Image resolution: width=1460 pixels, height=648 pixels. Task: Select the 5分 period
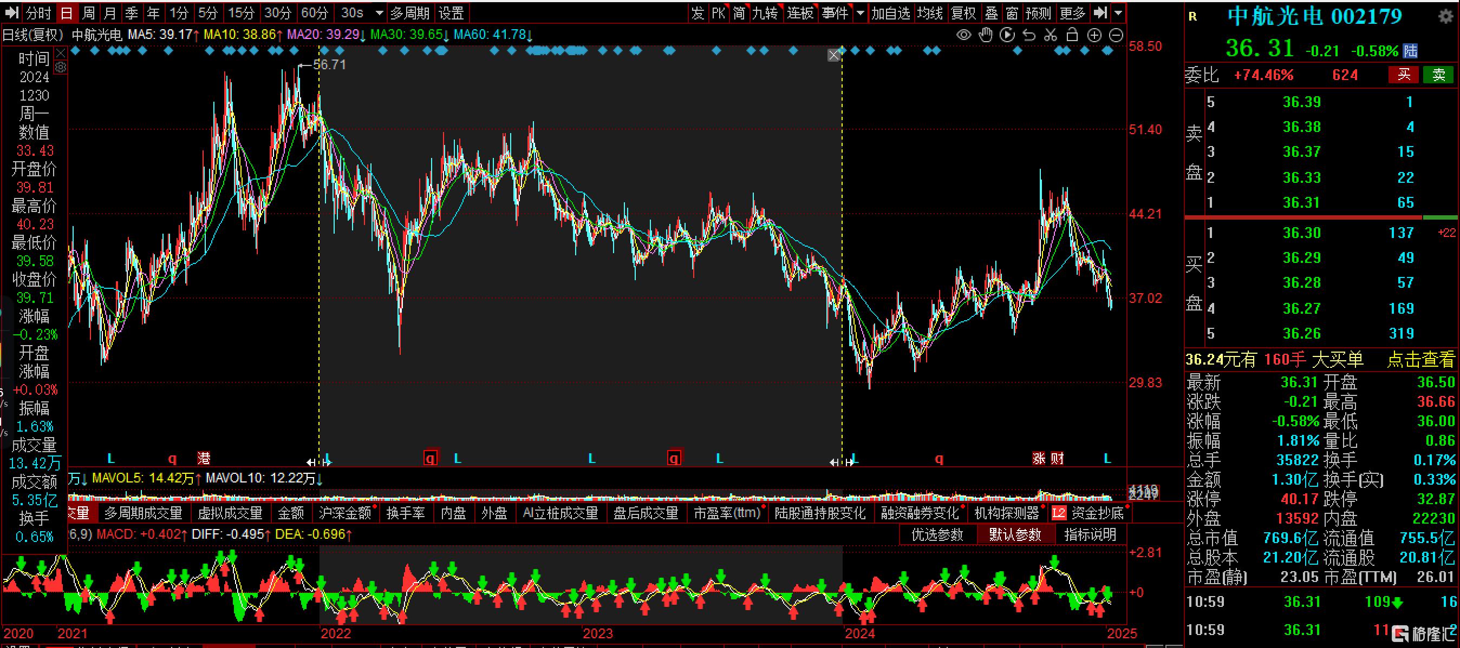[x=207, y=12]
